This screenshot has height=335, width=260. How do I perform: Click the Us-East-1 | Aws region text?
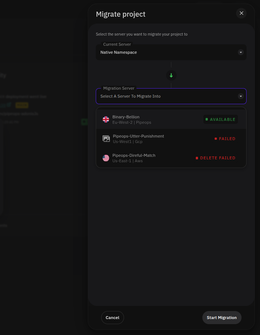coord(127,161)
